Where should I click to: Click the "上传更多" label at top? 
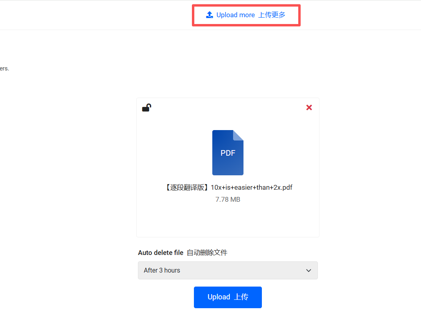[272, 15]
